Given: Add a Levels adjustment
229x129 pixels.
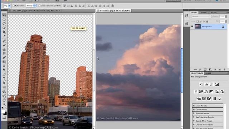Looking at the screenshot, I should tap(206, 85).
